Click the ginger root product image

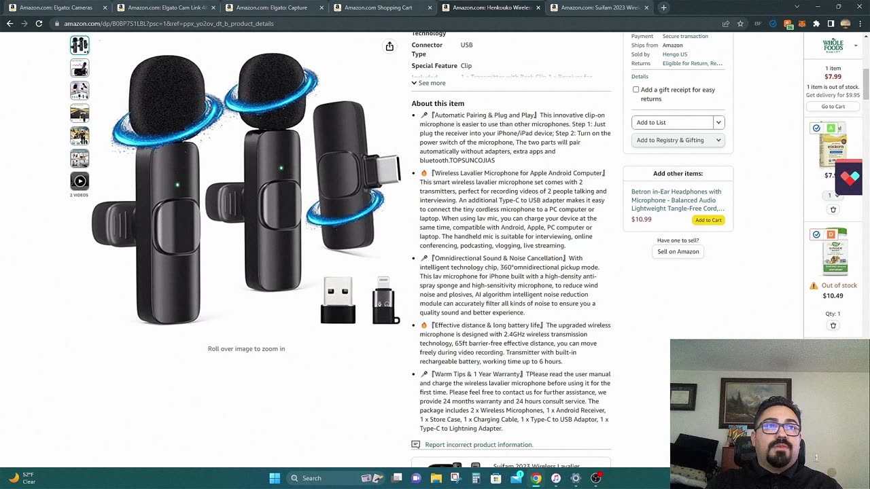(835, 251)
